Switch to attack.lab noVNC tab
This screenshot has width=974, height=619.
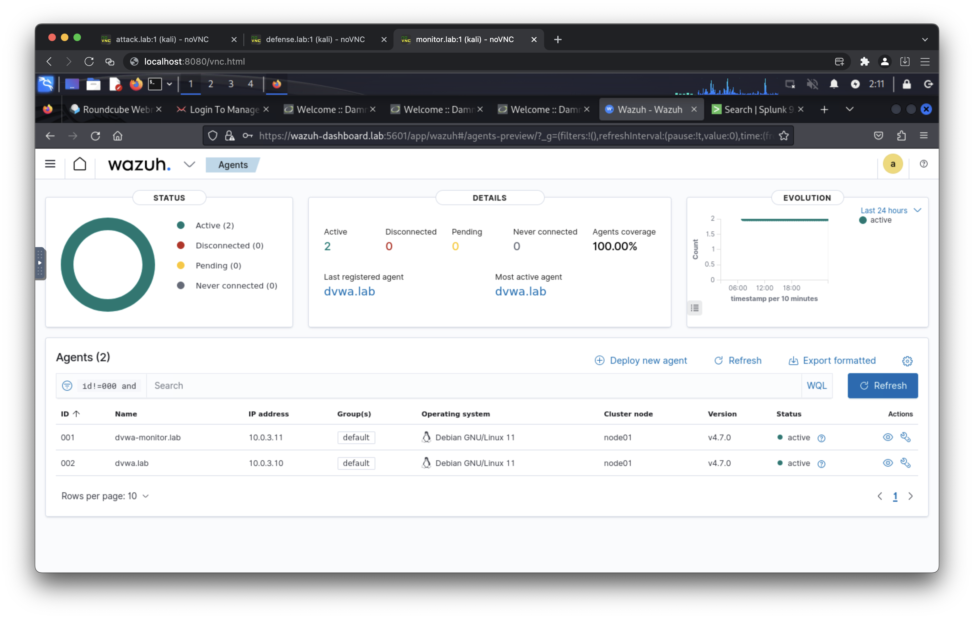pos(162,39)
